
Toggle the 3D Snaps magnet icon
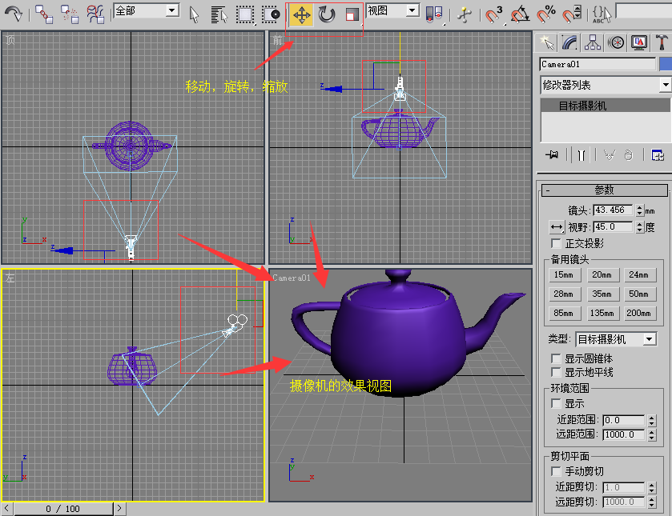click(494, 14)
